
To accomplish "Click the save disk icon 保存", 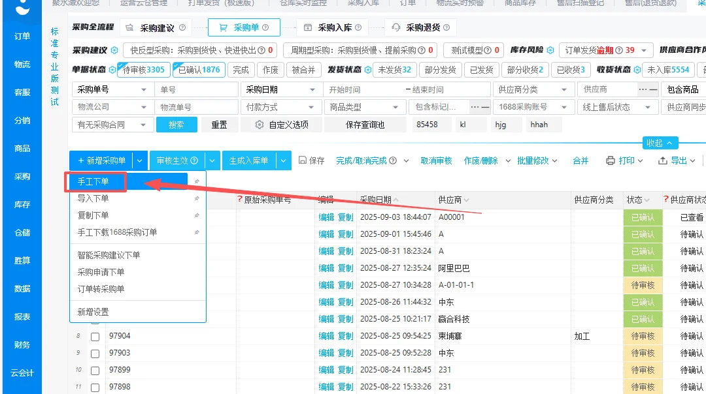I will (303, 160).
